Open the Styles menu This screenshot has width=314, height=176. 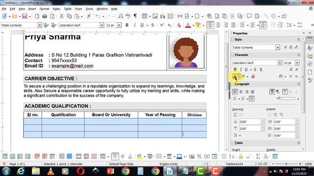(56, 9)
